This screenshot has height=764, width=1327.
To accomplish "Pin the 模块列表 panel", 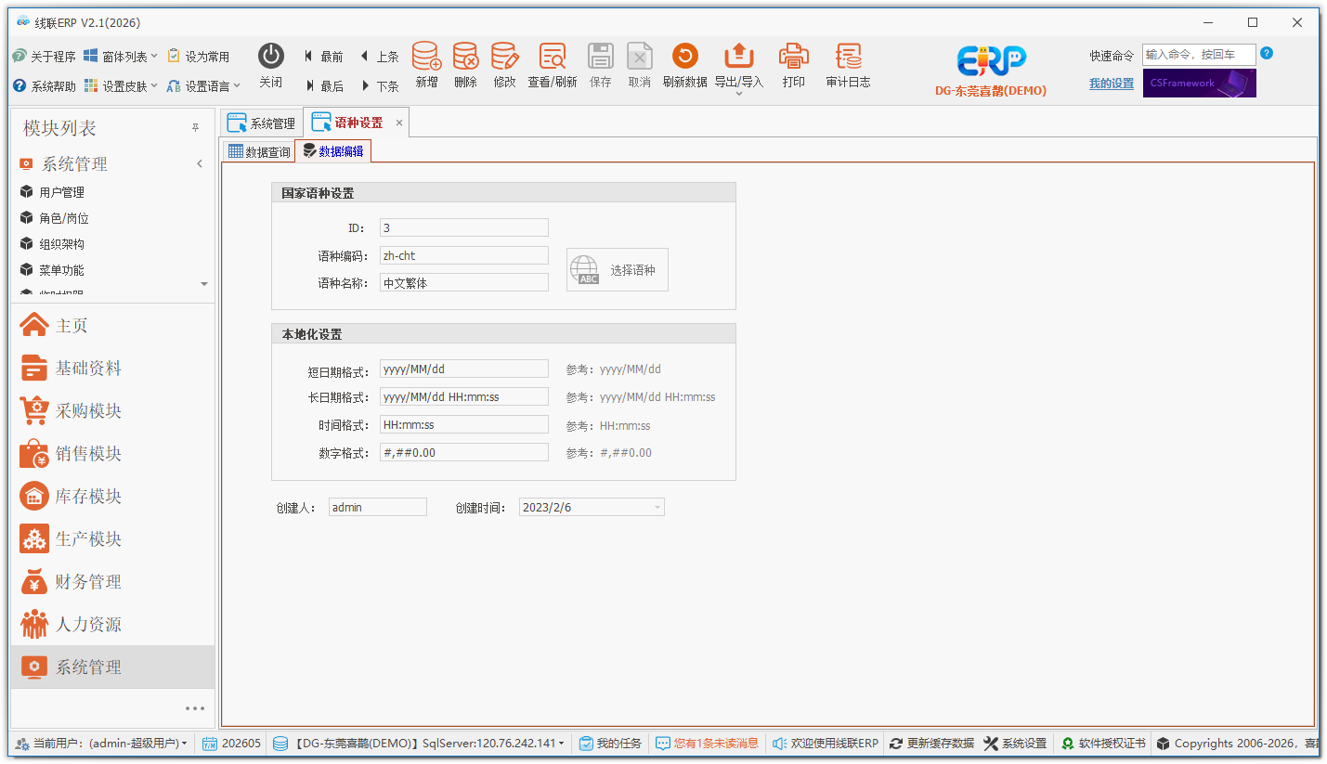I will pos(195,128).
